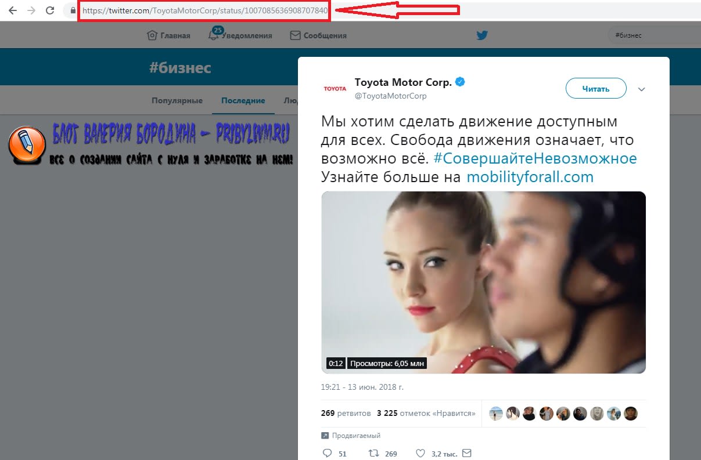
Task: Click the Продвигаемый label
Action: pos(356,436)
